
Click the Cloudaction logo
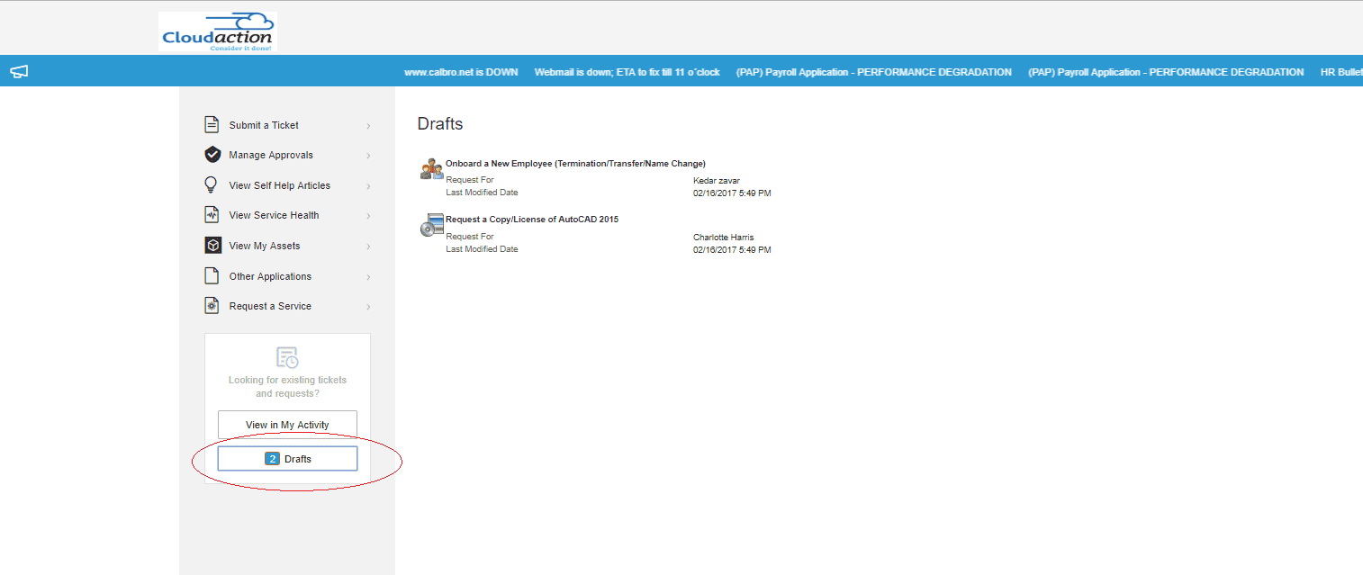click(217, 31)
